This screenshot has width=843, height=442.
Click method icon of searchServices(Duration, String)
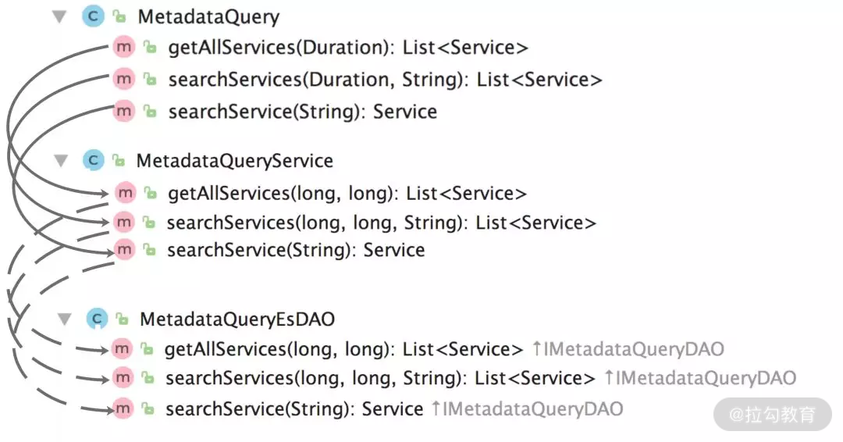[124, 79]
